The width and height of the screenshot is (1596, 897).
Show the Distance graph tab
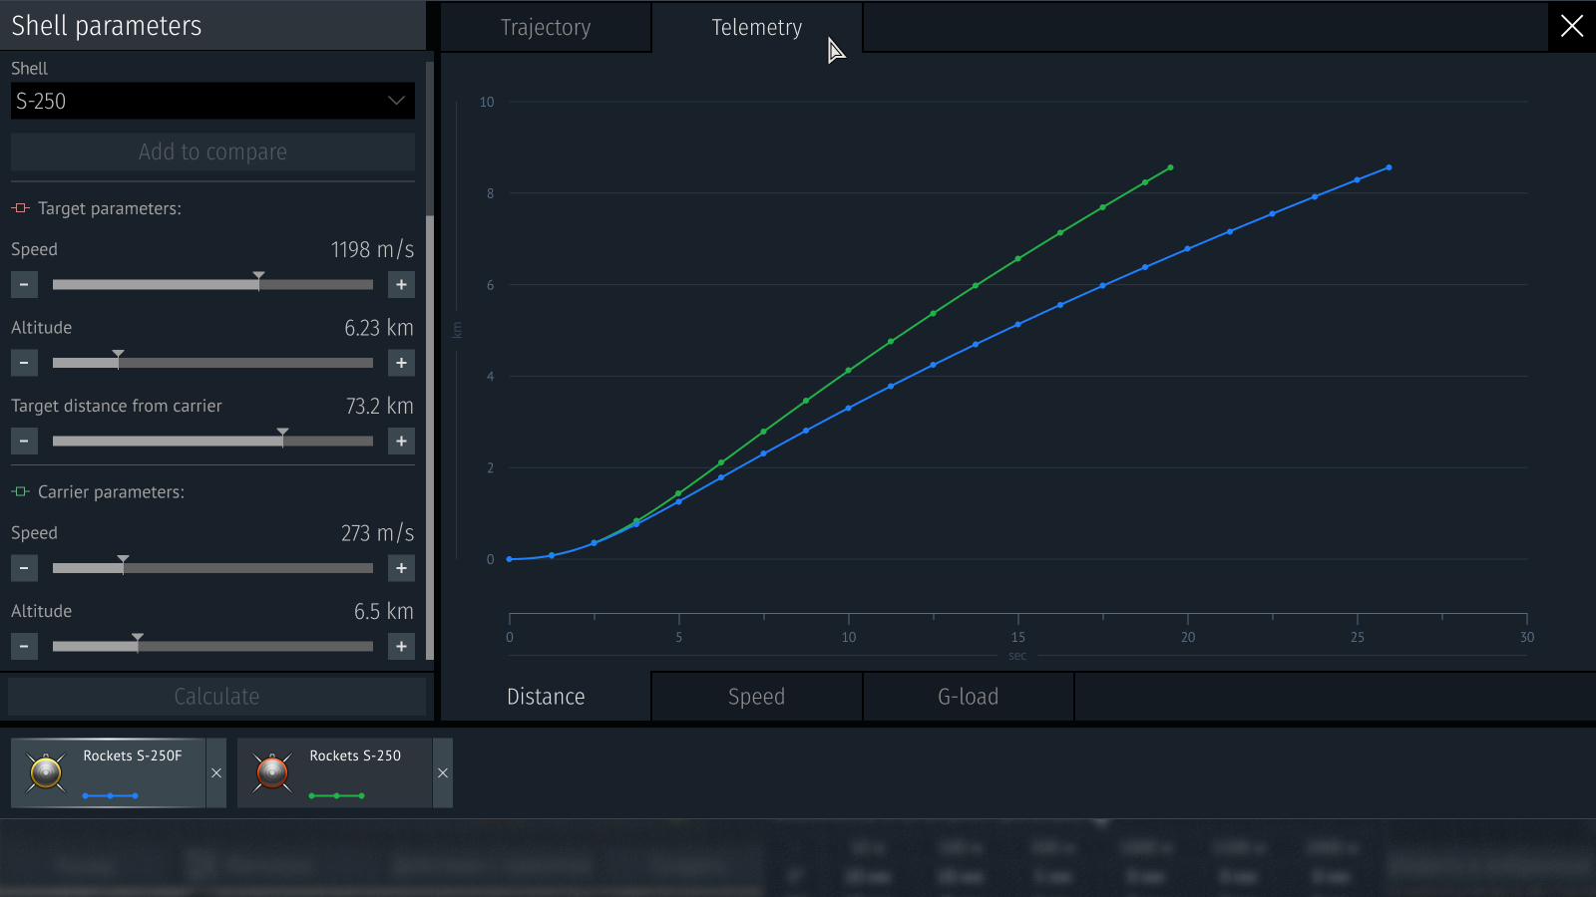[546, 696]
